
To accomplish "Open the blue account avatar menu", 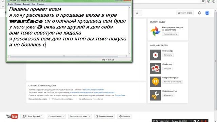I will (207, 13).
